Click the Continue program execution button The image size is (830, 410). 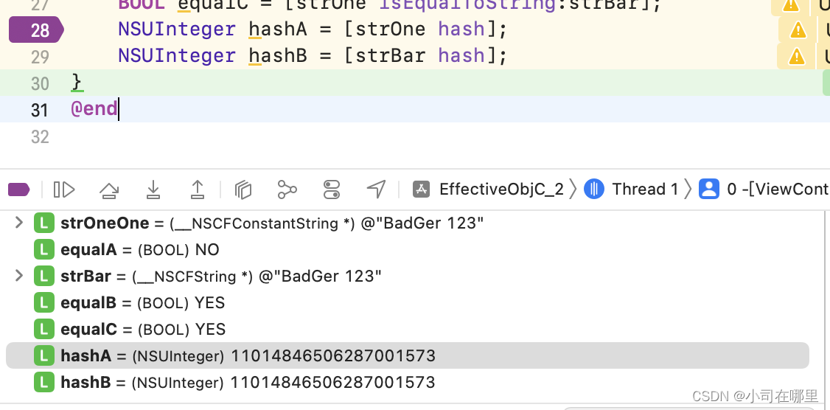point(64,190)
